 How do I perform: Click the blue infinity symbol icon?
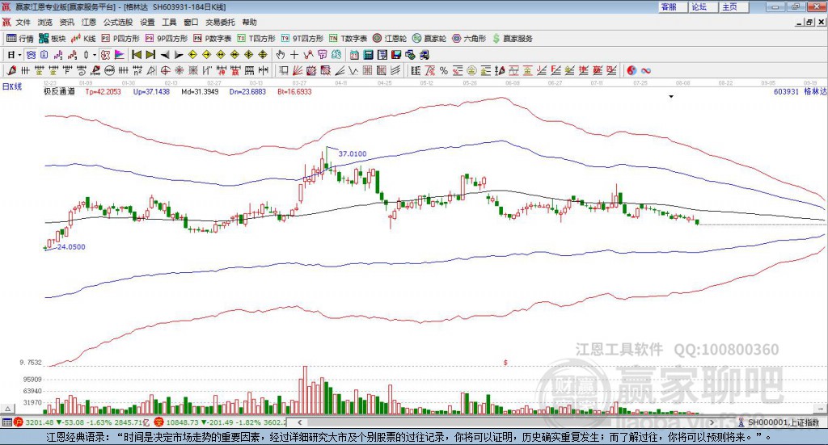click(x=646, y=70)
